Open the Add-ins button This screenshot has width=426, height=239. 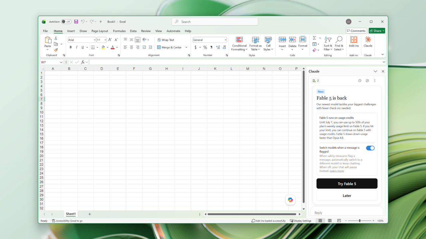[354, 42]
